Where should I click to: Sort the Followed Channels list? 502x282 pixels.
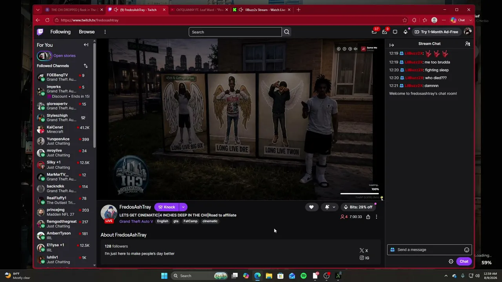pyautogui.click(x=85, y=66)
